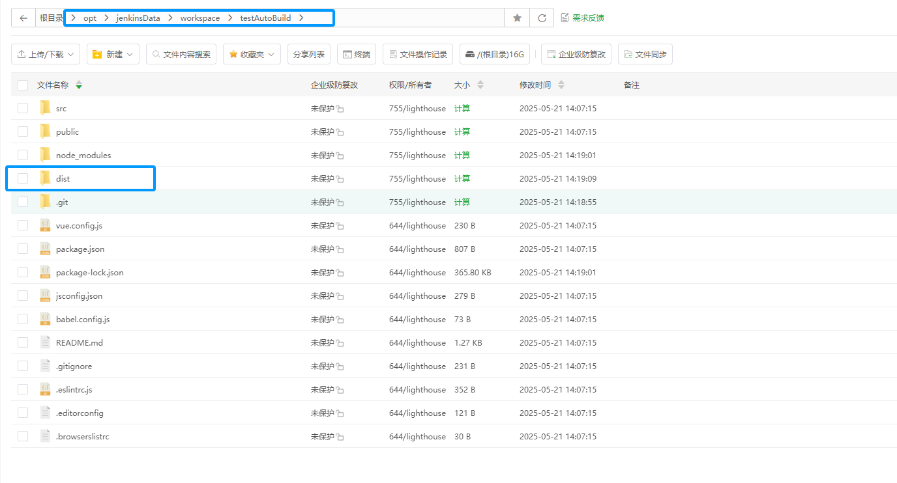Click the .browserslistrc file icon
Viewport: 897px width, 483px height.
point(45,436)
